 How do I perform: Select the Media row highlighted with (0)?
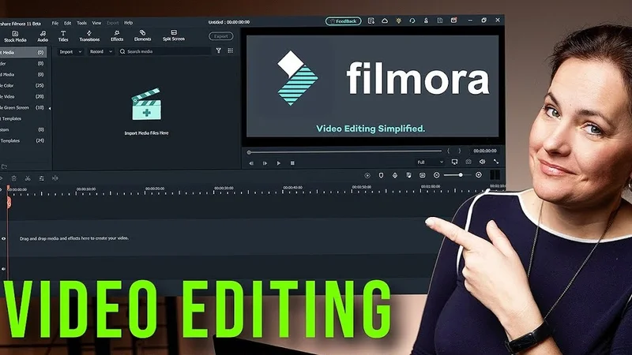(x=23, y=52)
